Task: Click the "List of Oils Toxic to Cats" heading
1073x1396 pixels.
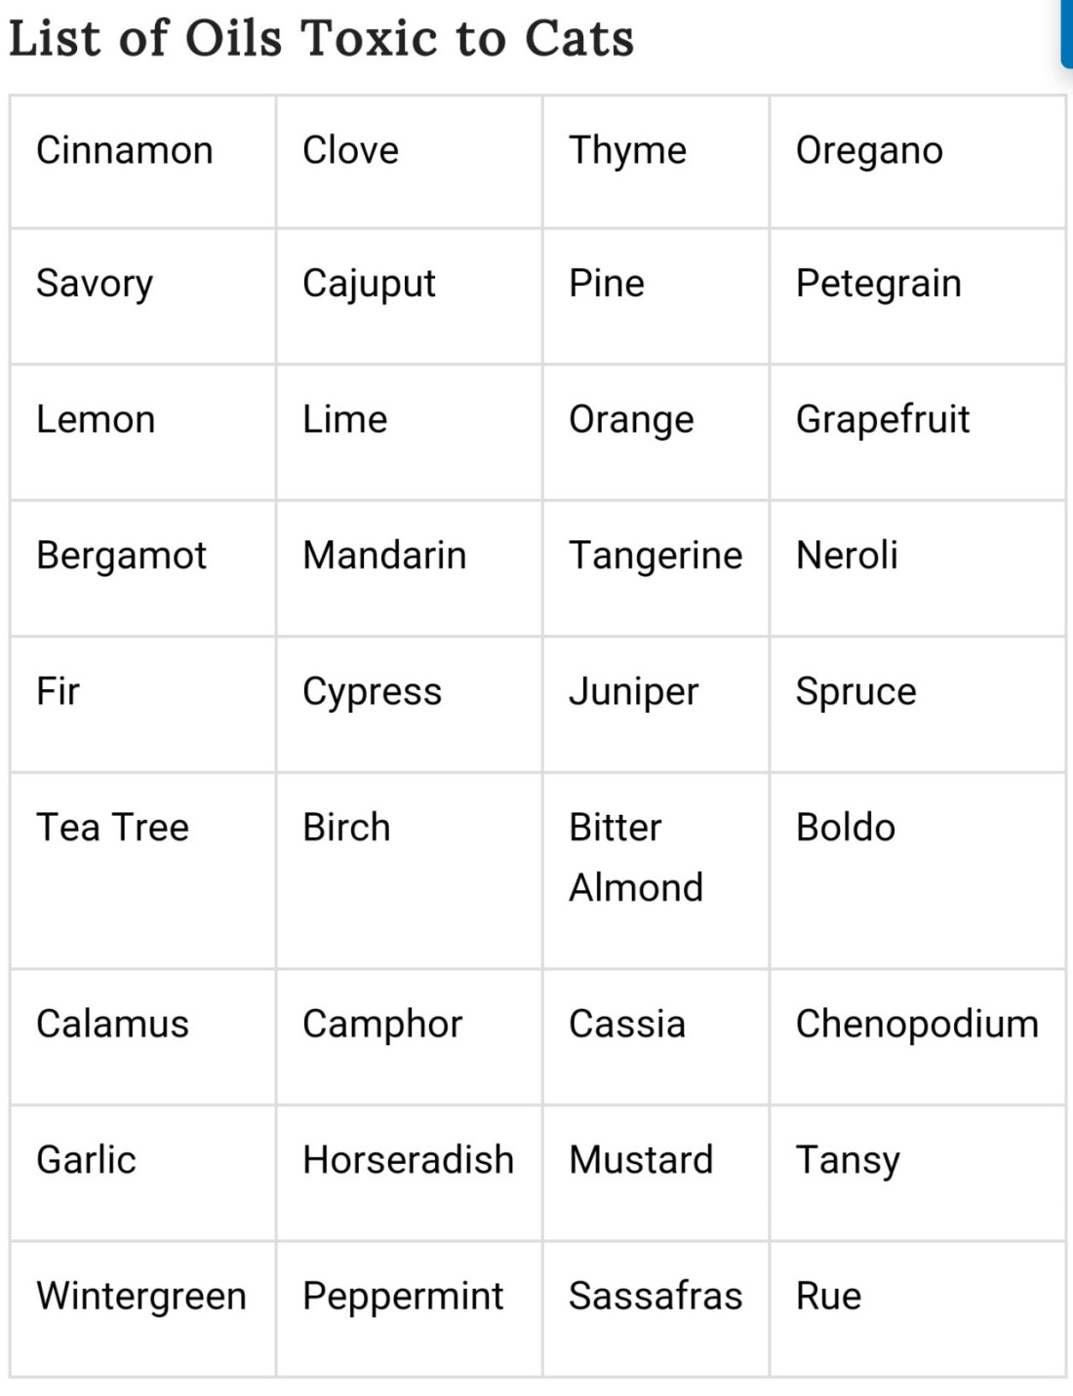Action: pos(321,40)
